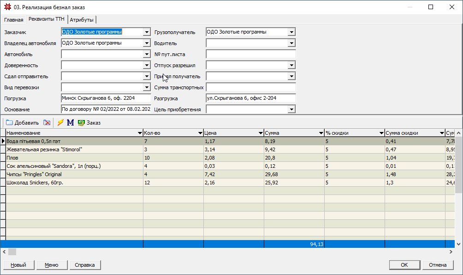
Task: Open the Водитель dropdown list
Action: (x=291, y=43)
